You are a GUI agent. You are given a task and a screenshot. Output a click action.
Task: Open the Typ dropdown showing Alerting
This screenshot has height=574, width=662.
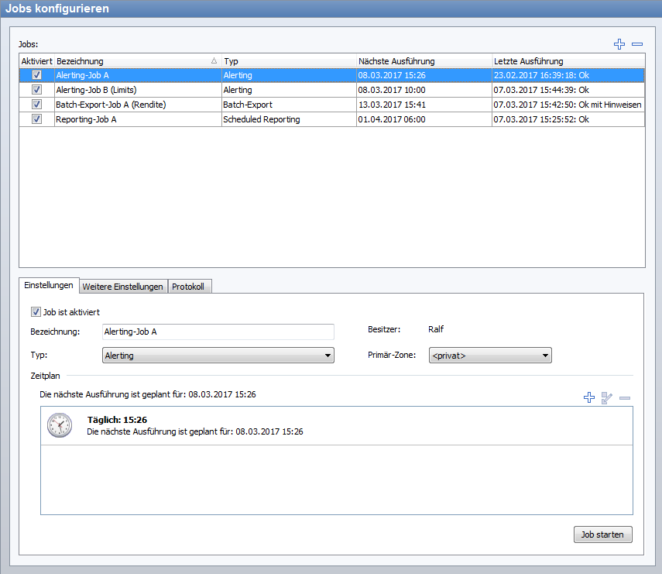point(218,356)
